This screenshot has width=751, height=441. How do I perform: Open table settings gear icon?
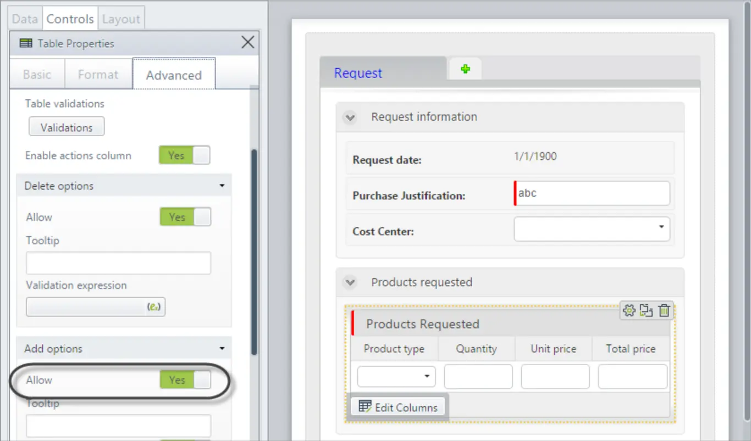pyautogui.click(x=629, y=310)
